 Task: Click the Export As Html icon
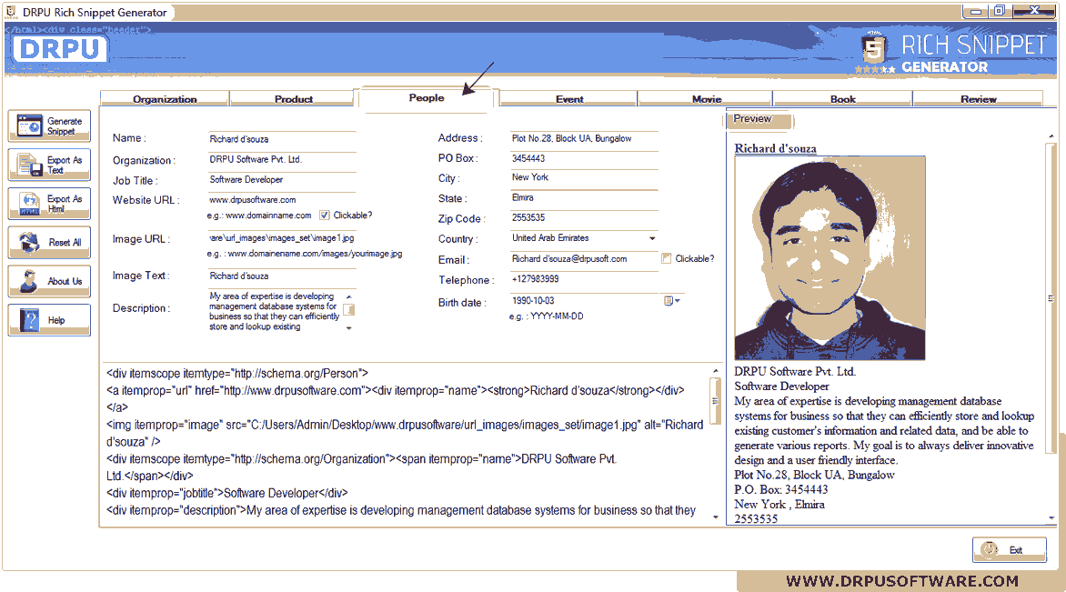30,204
